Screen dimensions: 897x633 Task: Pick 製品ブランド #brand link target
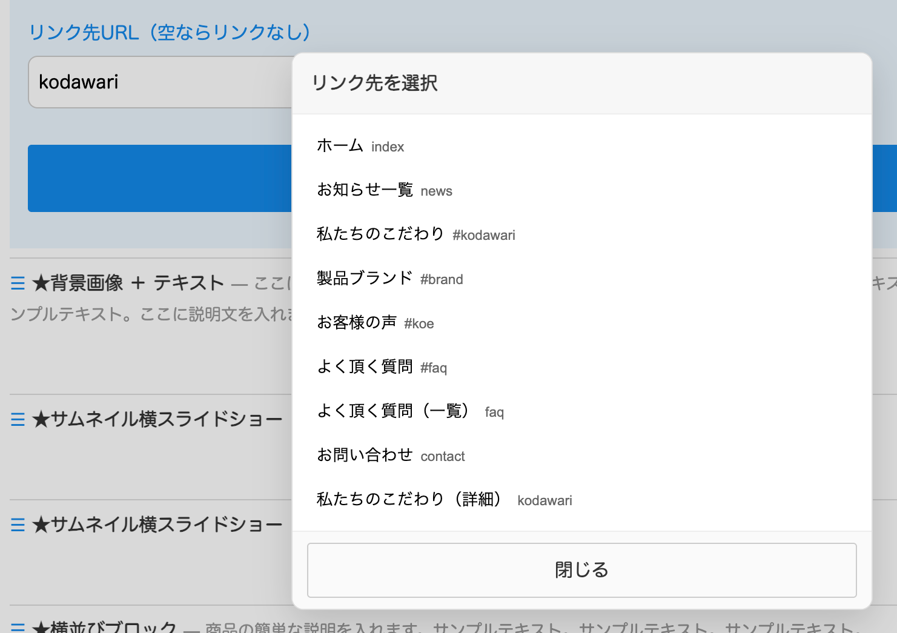(389, 279)
